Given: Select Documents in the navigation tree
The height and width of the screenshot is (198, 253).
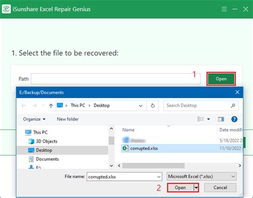Looking at the screenshot, I should click(x=48, y=159).
